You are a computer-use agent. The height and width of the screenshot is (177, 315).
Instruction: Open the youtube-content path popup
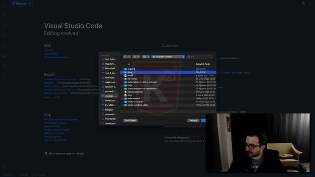click(168, 57)
